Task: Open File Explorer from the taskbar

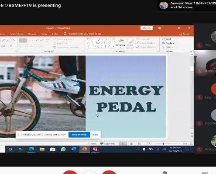Action: 42,149
